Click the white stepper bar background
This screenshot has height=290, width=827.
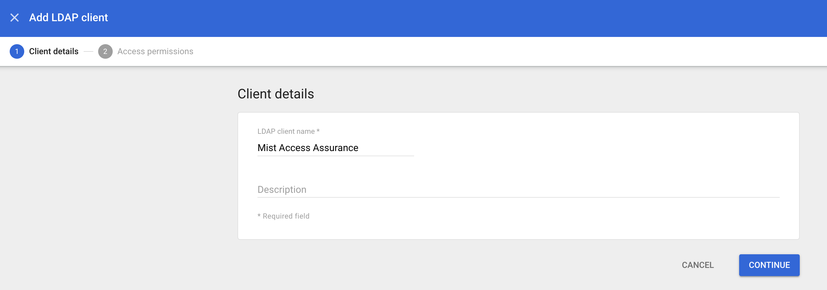[482, 51]
